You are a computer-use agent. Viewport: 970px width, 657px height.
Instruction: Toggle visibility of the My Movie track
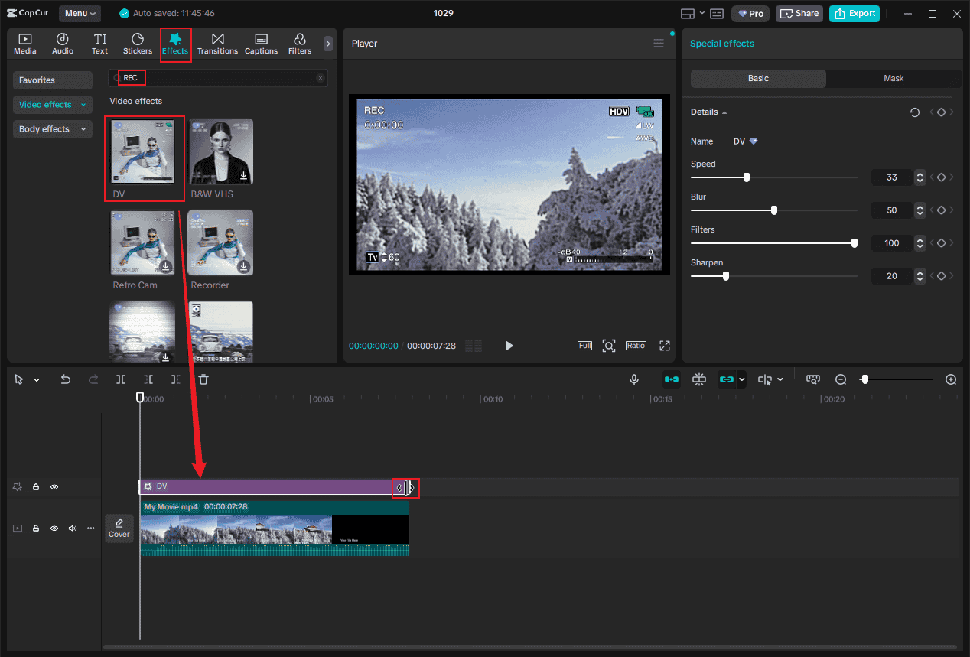tap(54, 528)
